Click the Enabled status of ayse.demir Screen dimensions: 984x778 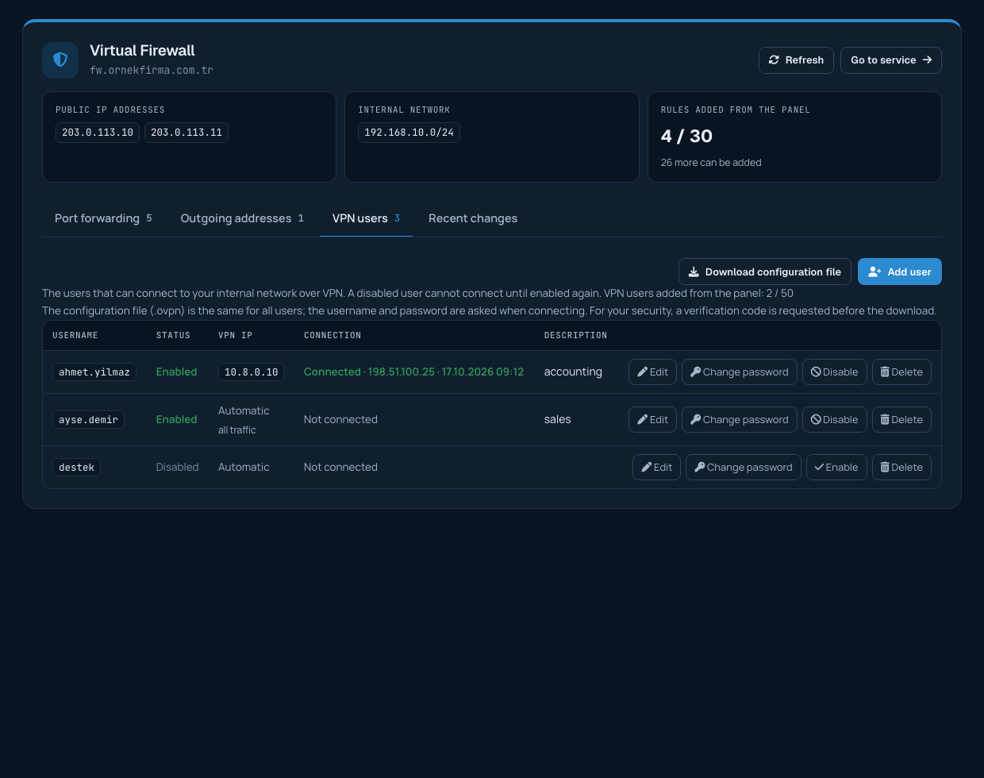coord(176,420)
